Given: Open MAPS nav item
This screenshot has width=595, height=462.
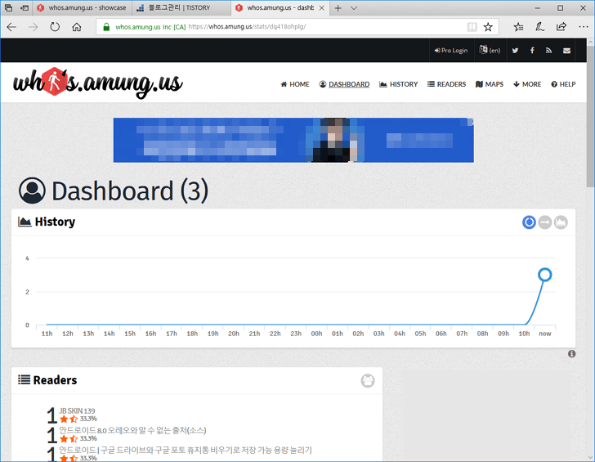Looking at the screenshot, I should click(490, 84).
